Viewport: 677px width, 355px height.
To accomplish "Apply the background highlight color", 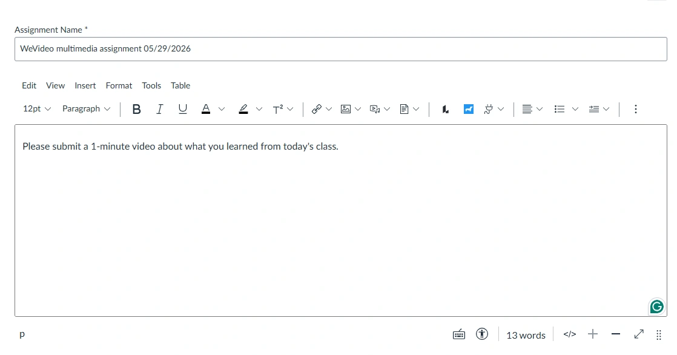I will tap(243, 109).
